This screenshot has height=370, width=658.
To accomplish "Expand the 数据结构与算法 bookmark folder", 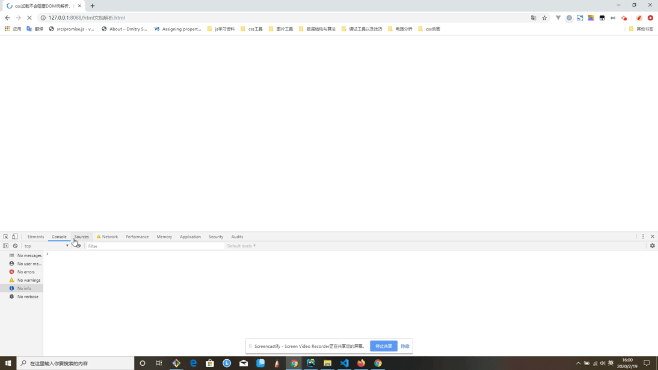I will coord(317,29).
